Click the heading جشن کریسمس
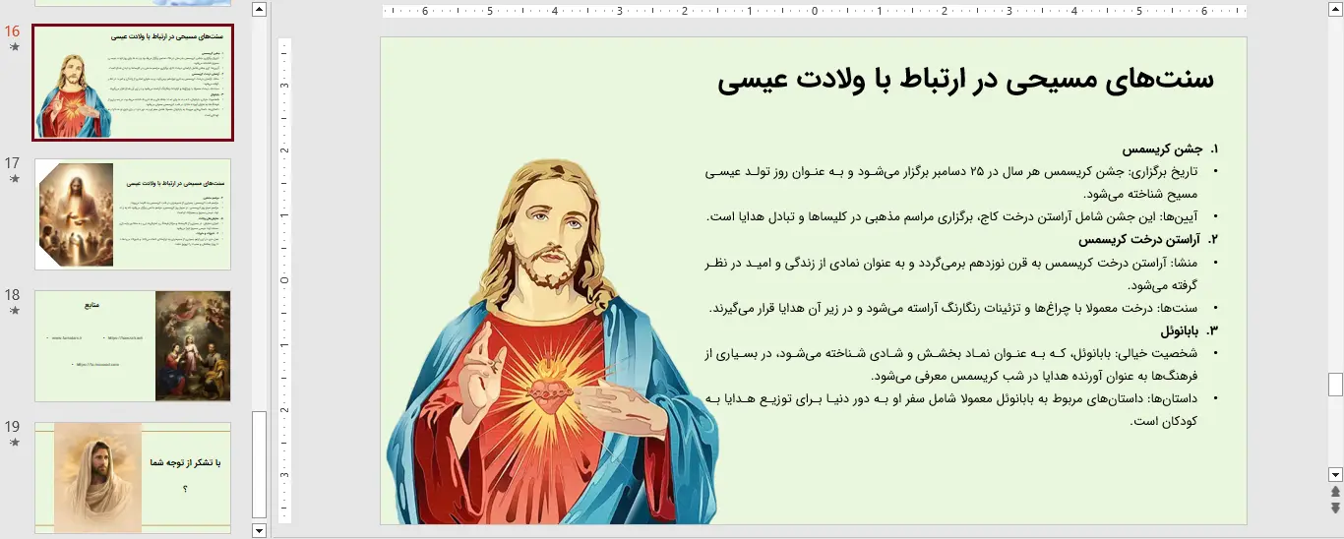This screenshot has width=1344, height=539. coord(1163,150)
